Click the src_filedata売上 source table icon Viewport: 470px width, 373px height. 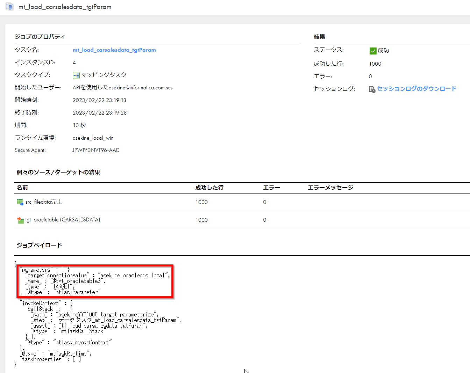tap(20, 202)
